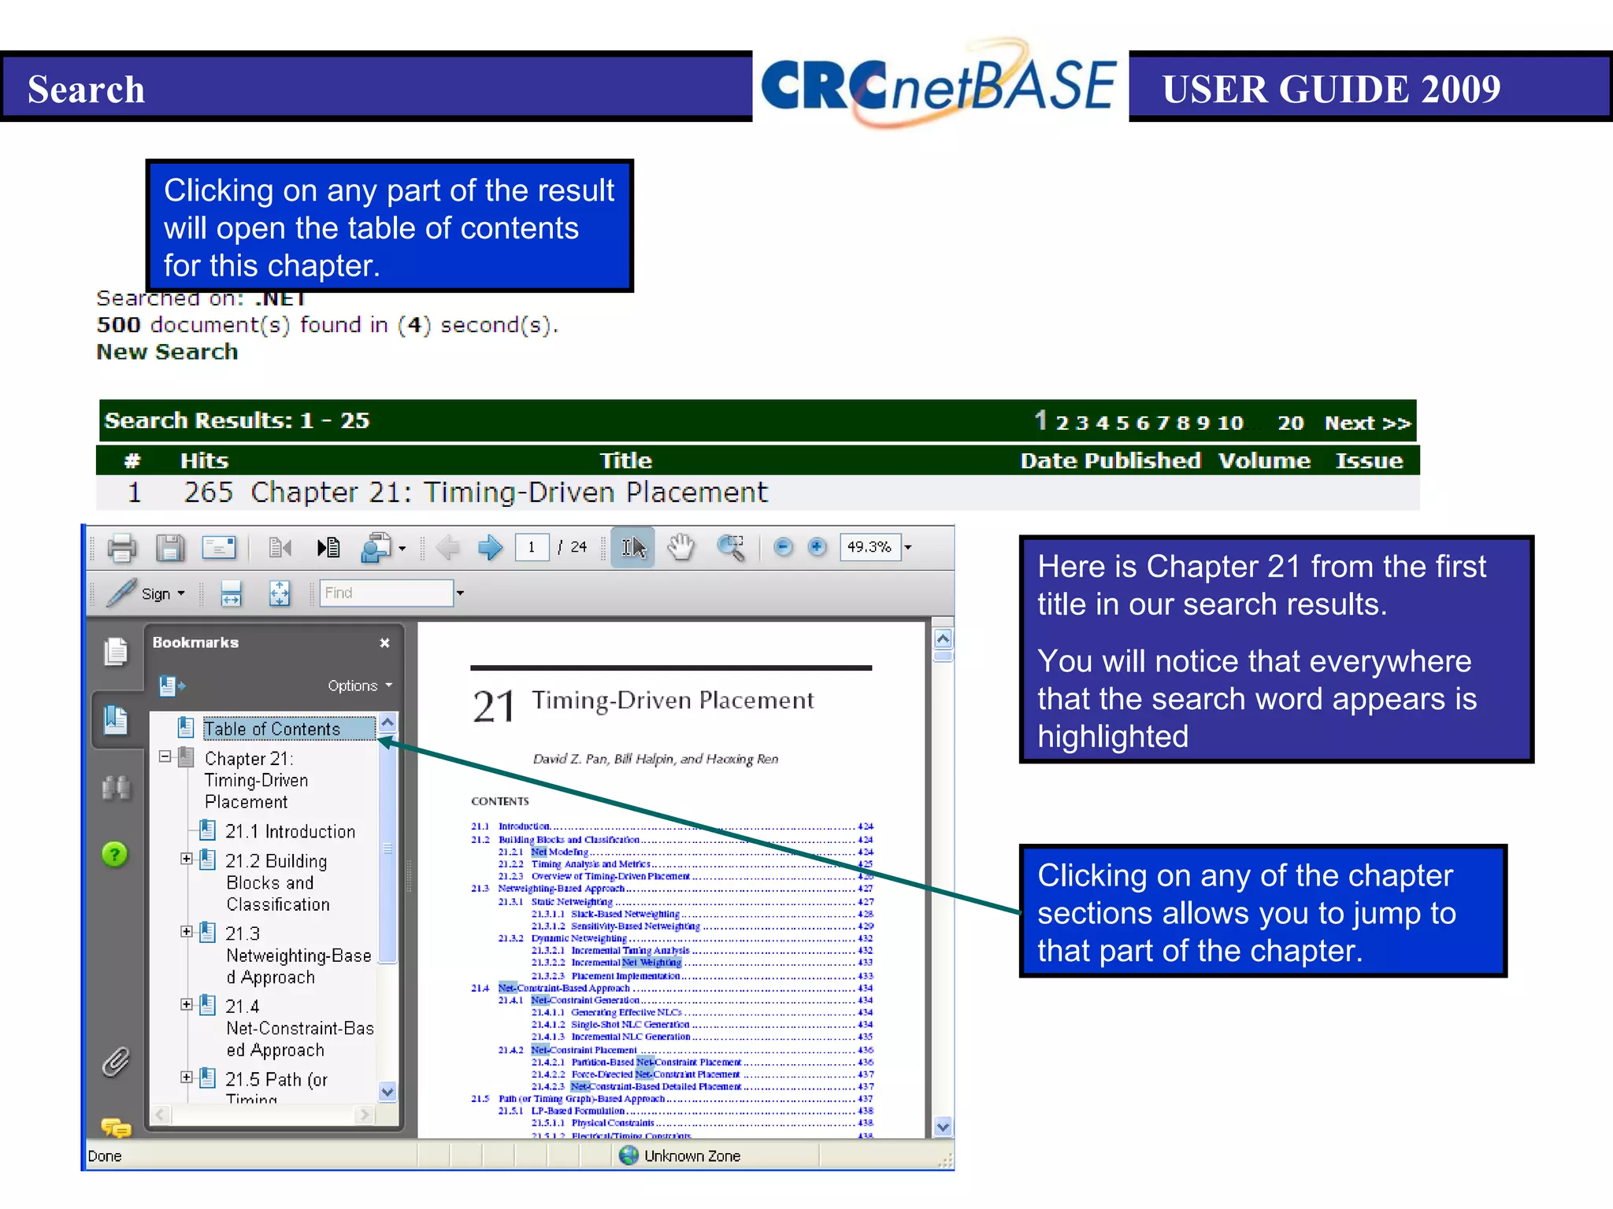Open the Pages thumbnail panel icon
Screen dimensions: 1613x1209
(x=115, y=652)
